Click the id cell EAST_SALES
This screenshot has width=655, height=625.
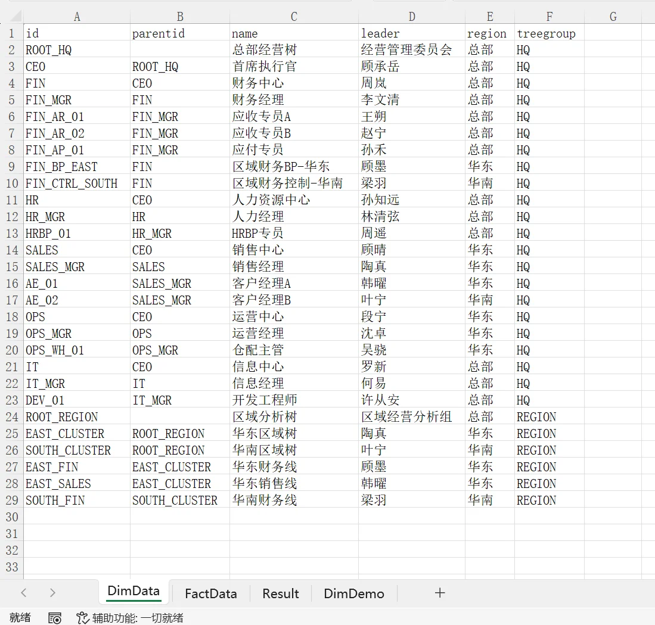coord(77,483)
